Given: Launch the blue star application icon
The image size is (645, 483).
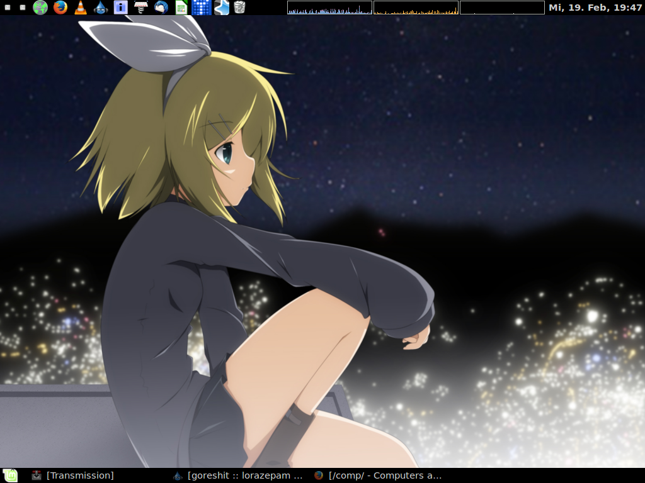Looking at the screenshot, I should coord(221,8).
